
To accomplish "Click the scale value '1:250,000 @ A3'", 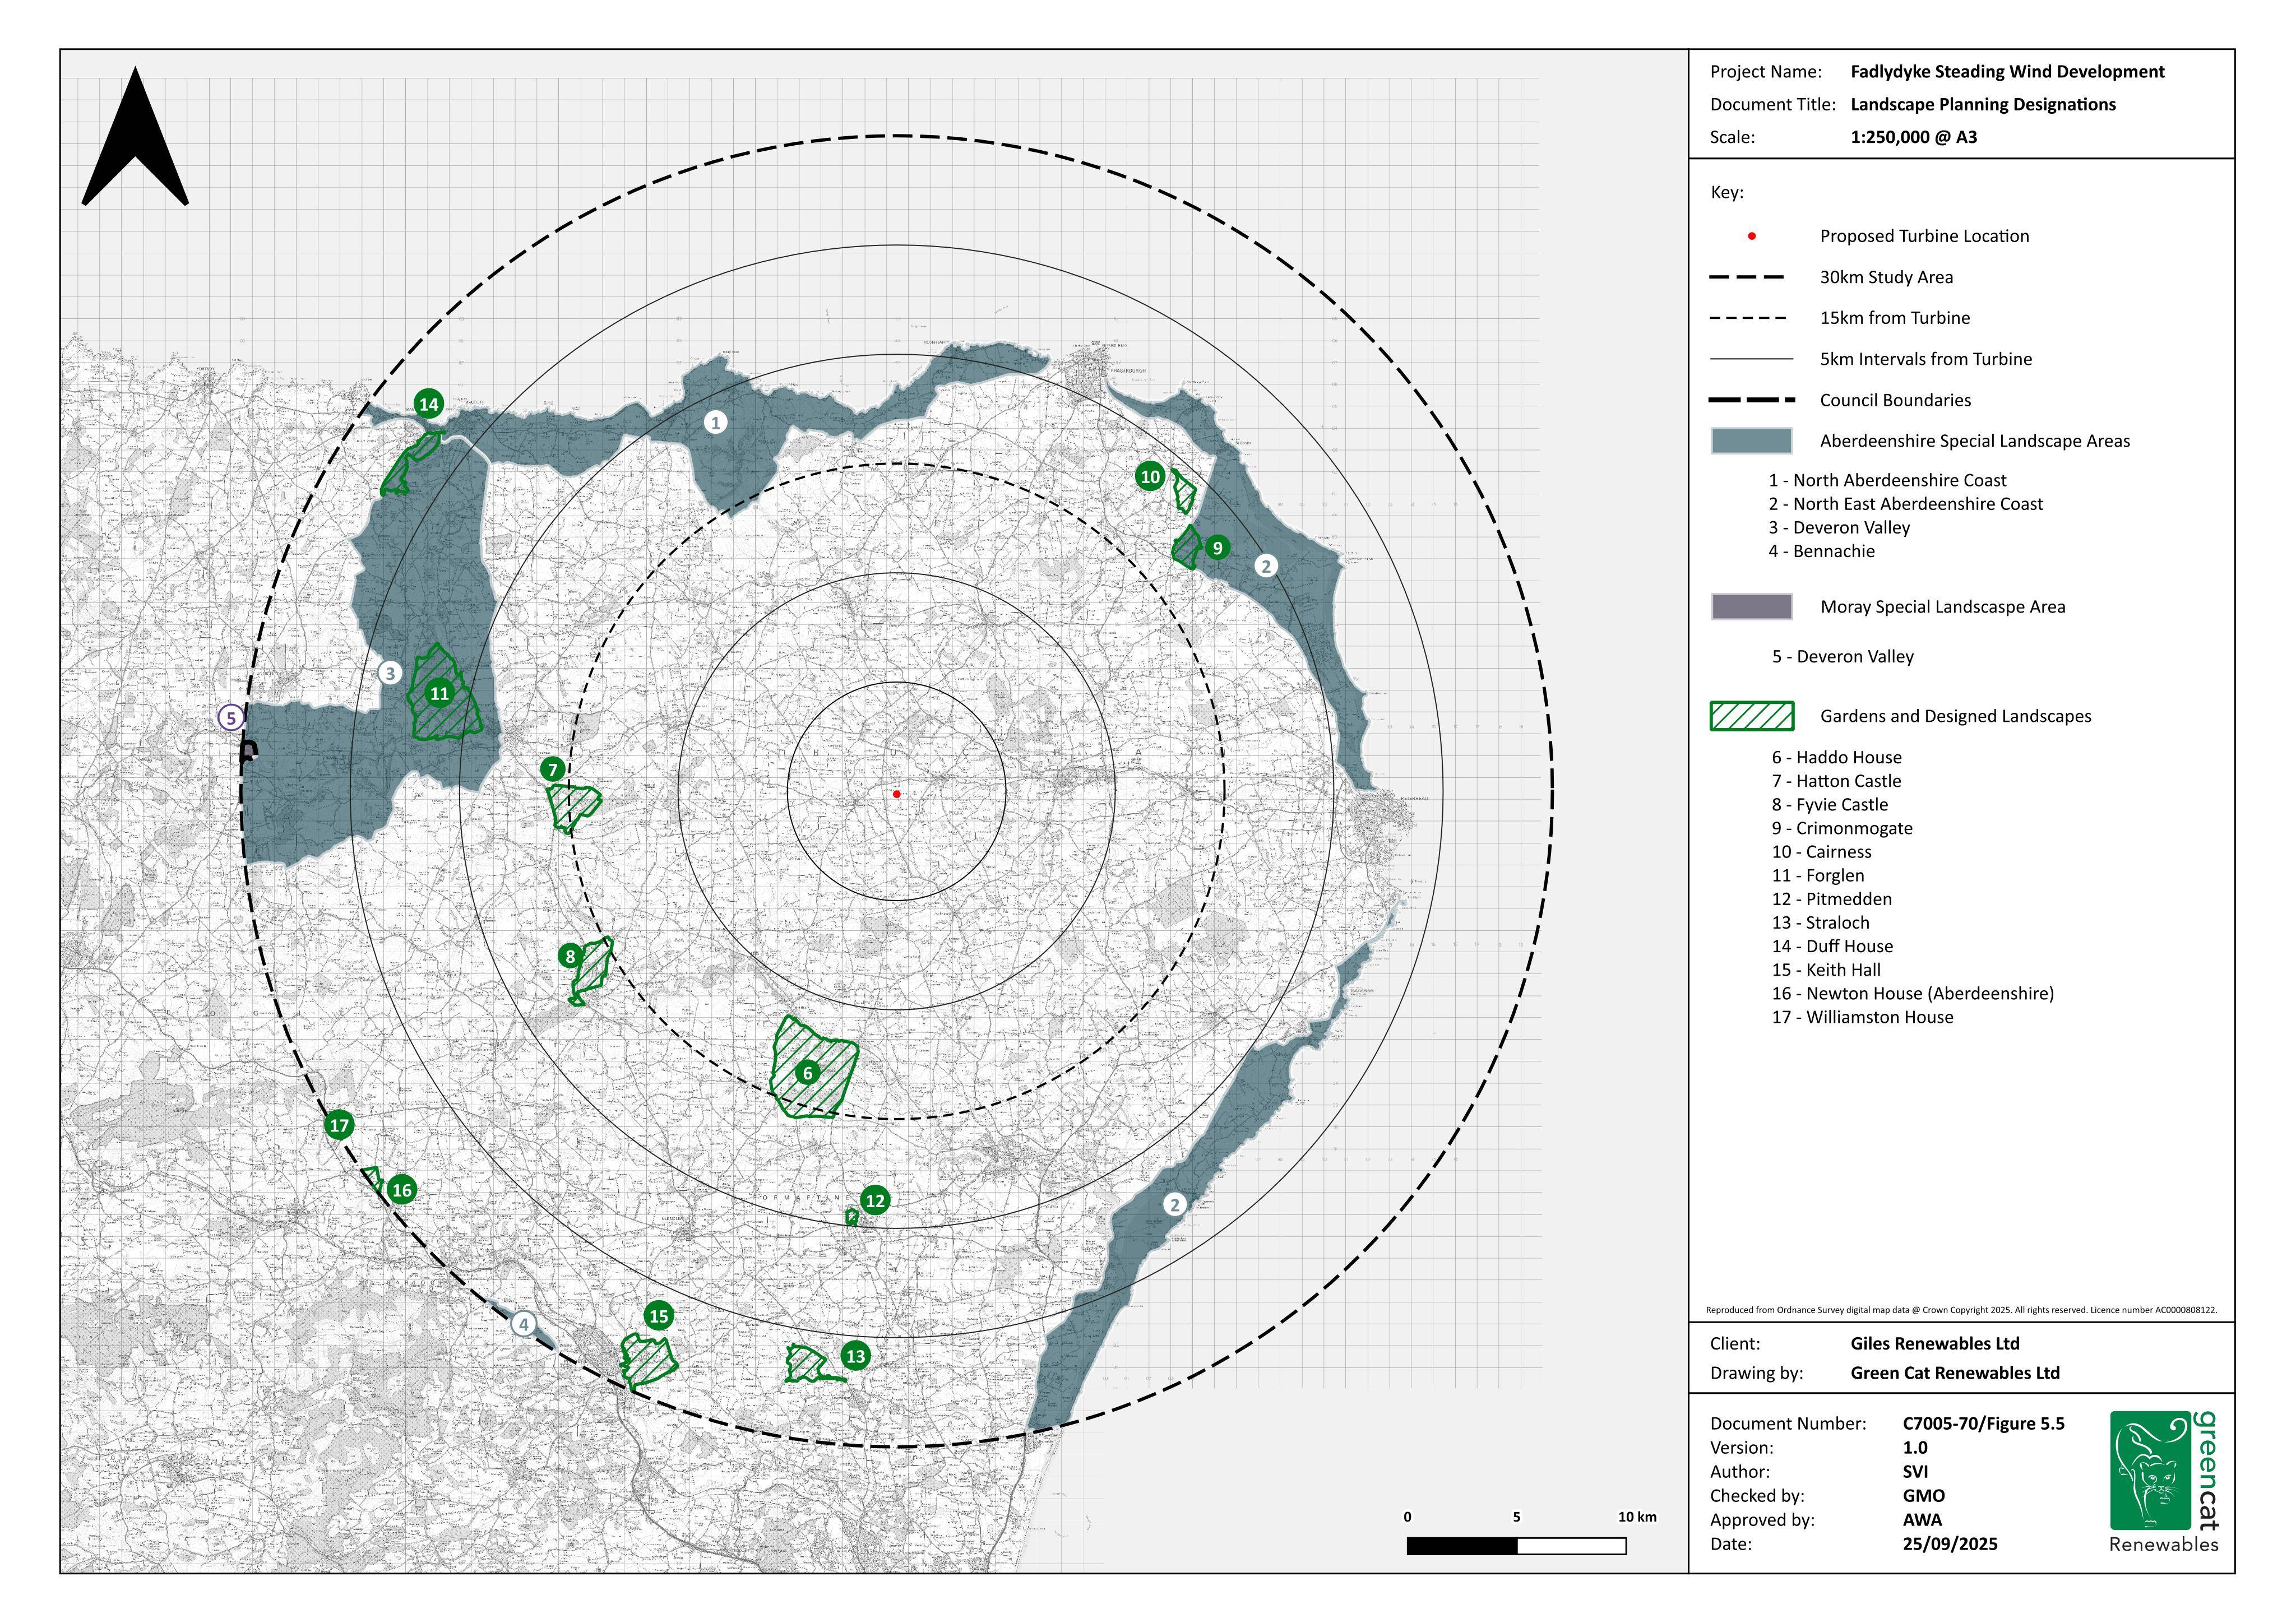I will coord(1914,137).
